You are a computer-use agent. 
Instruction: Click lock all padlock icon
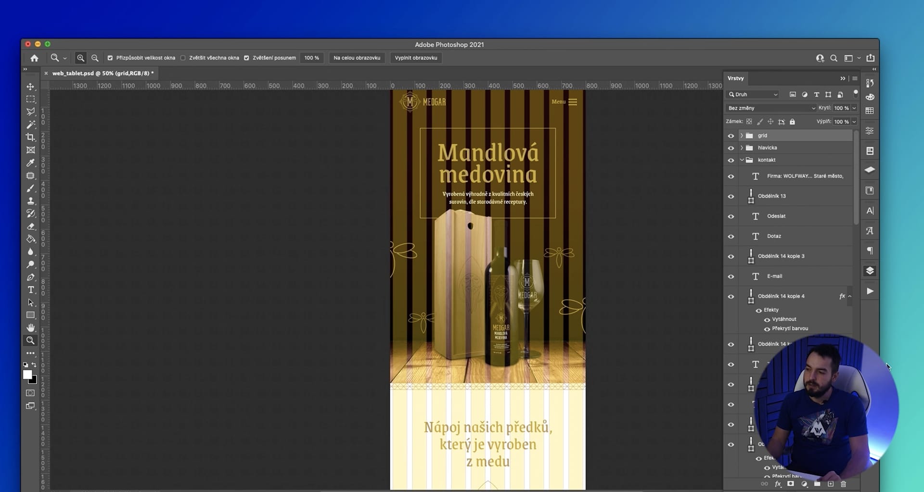tap(792, 122)
